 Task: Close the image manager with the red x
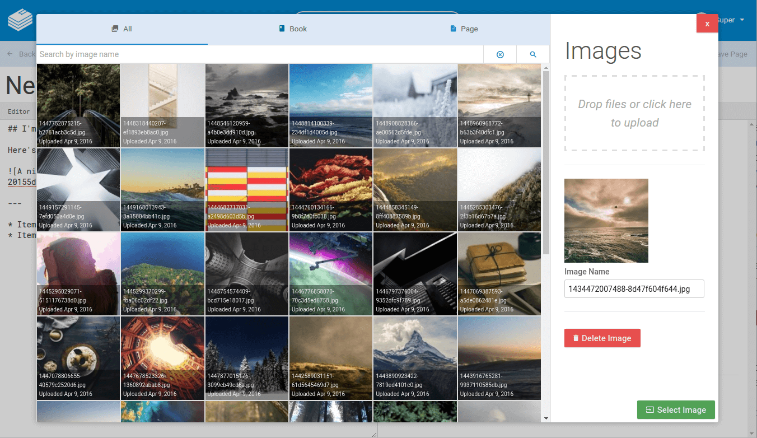(x=707, y=24)
